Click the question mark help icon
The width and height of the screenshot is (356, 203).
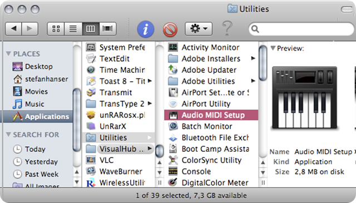pos(227,28)
